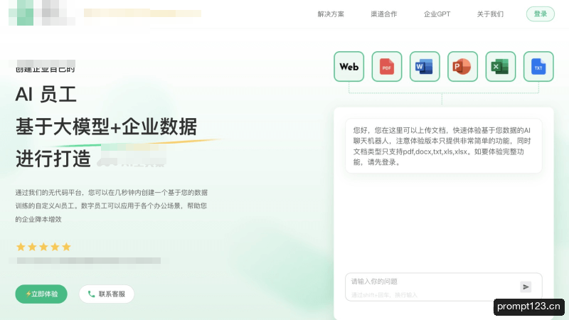Click the chatbot welcome message bubble
This screenshot has height=320, width=569.
(x=443, y=146)
